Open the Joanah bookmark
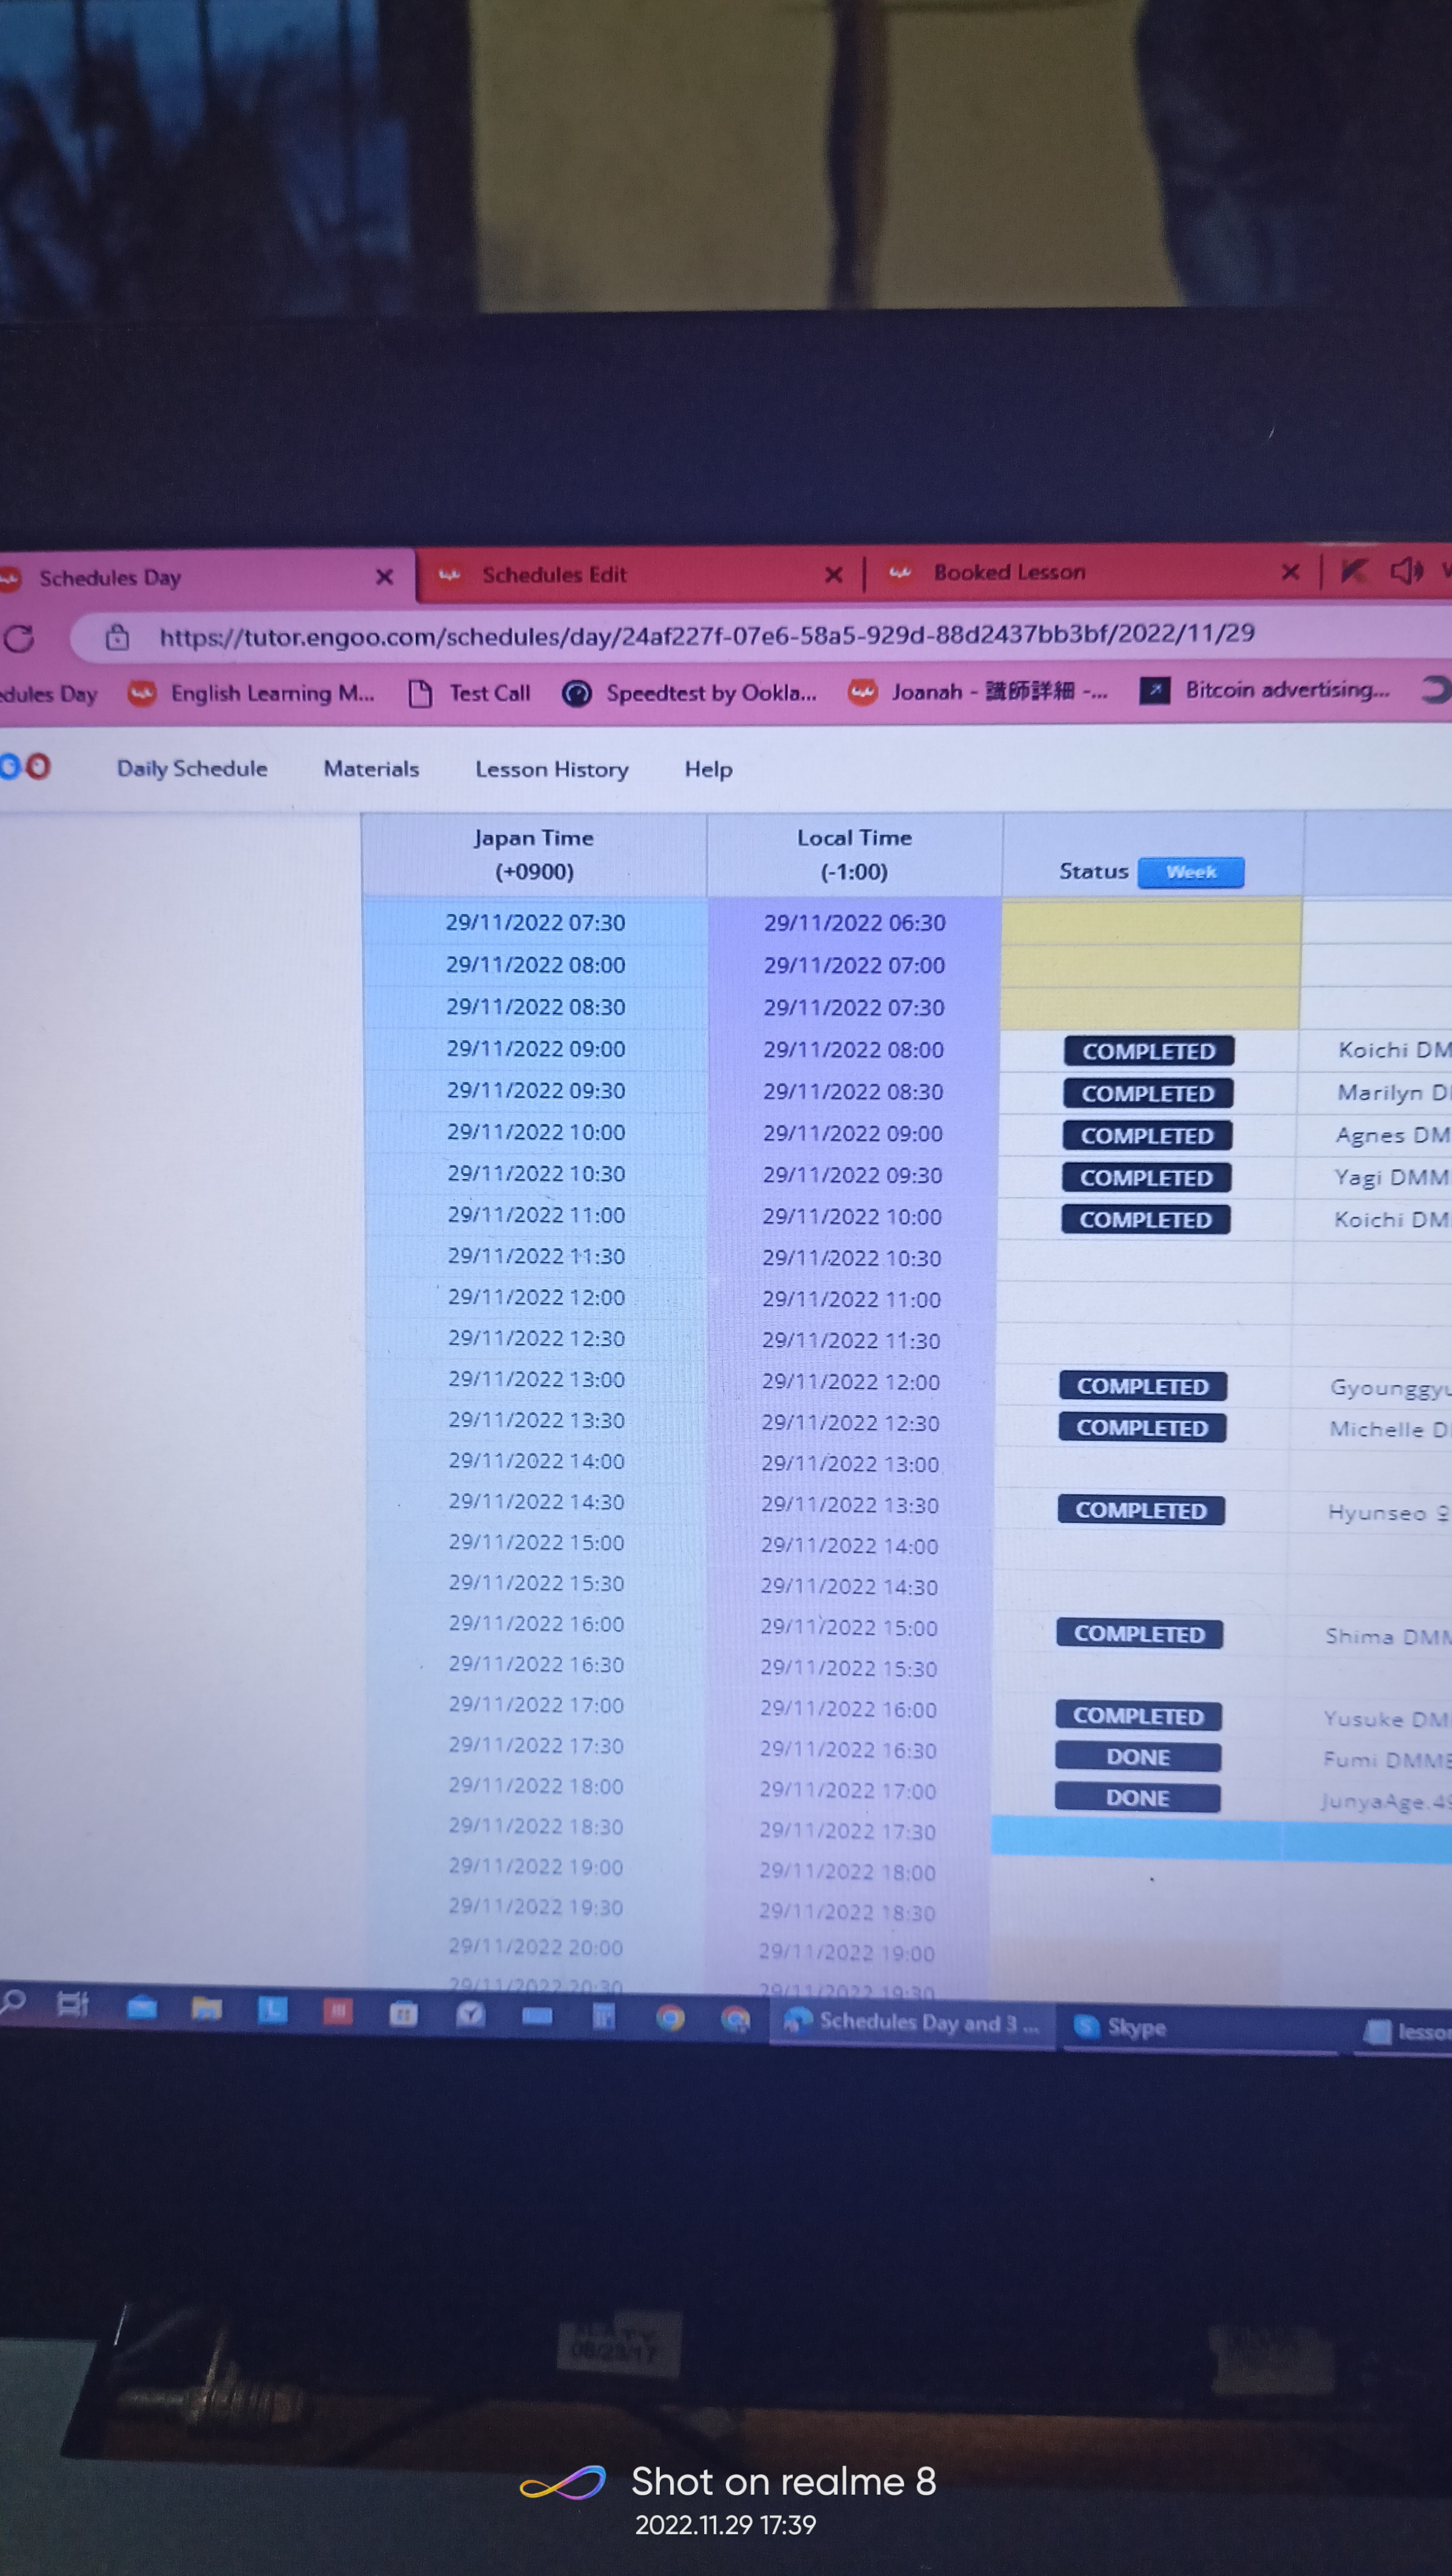The width and height of the screenshot is (1452, 2576). point(977,691)
